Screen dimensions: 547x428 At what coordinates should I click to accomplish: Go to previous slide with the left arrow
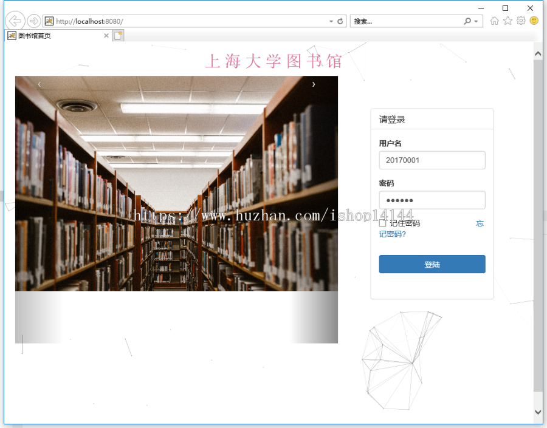(40, 84)
